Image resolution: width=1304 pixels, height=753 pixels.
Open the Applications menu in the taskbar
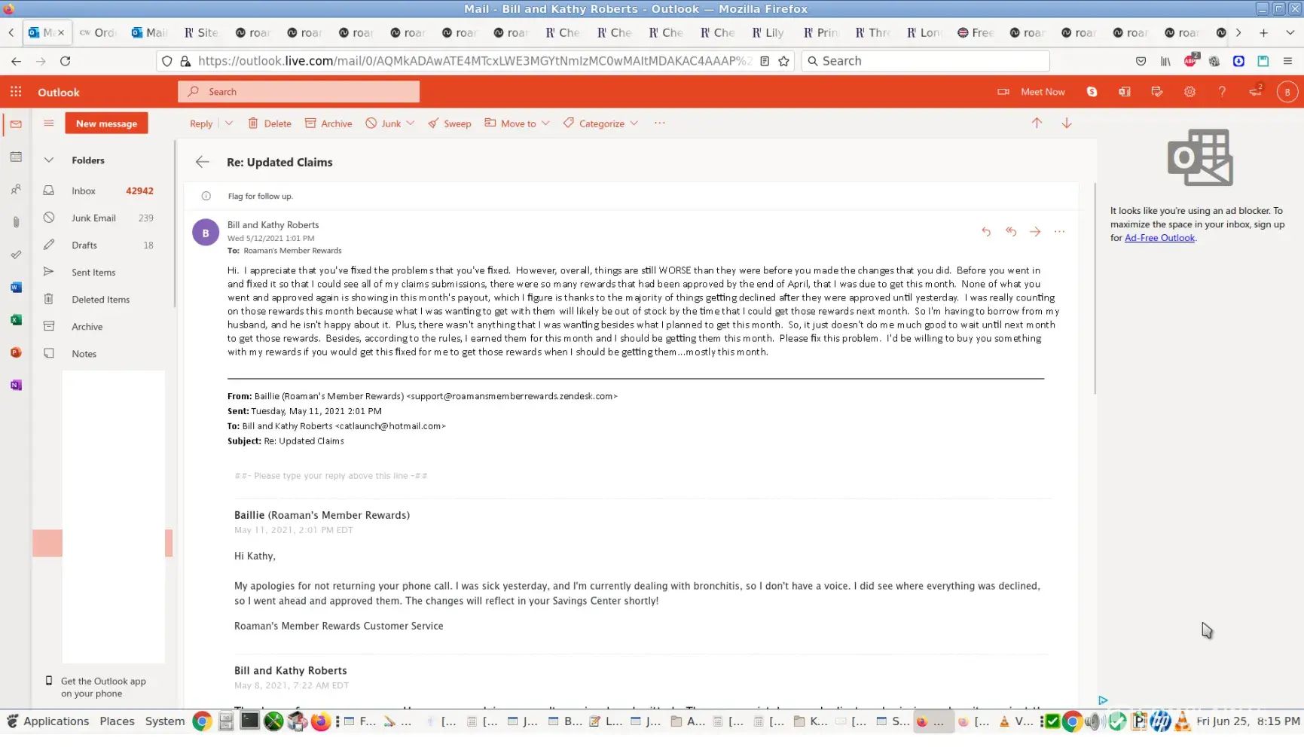[47, 721]
